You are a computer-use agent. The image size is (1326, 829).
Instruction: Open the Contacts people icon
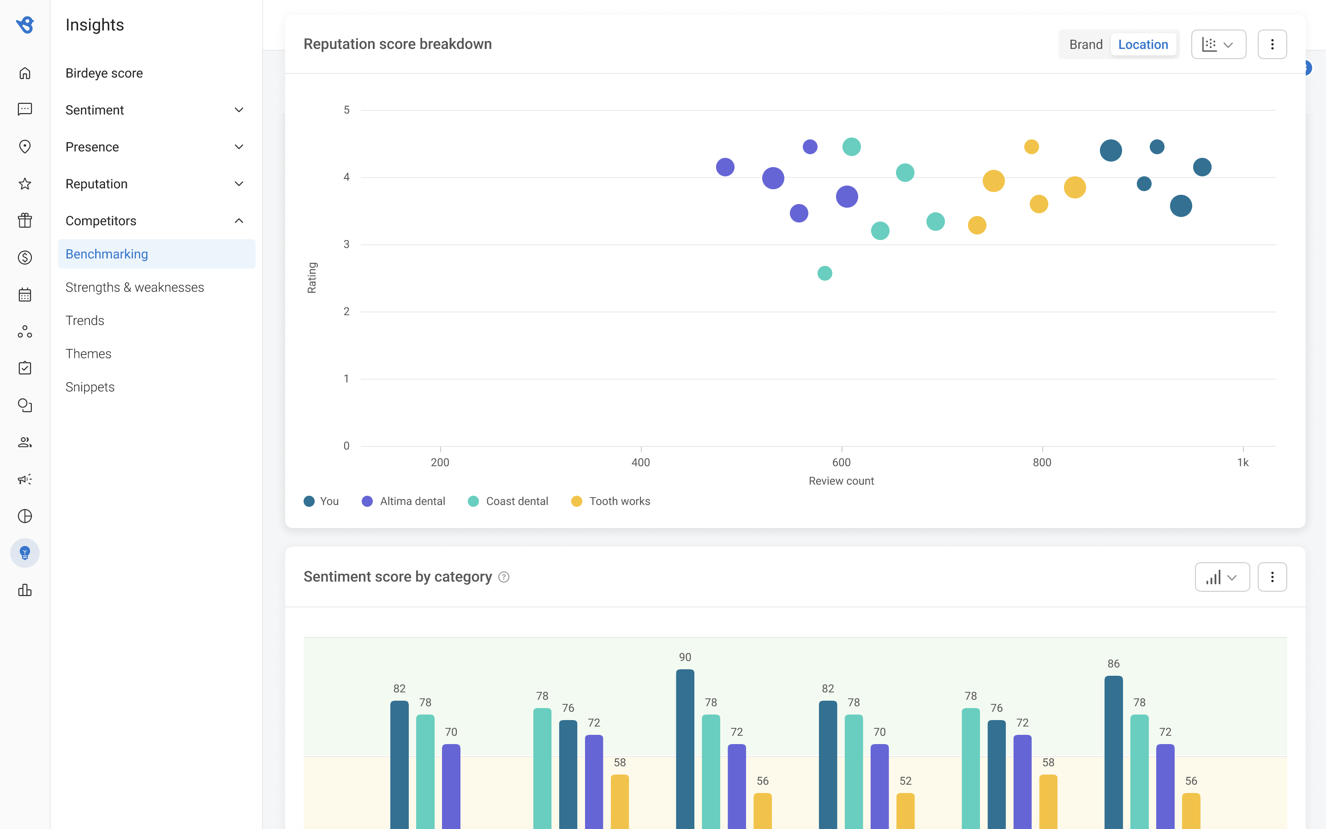coord(24,442)
